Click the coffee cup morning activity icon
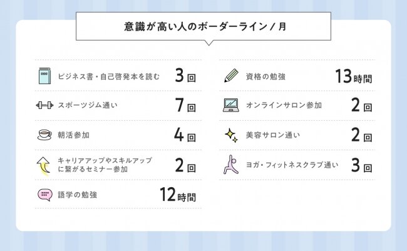 44,135
